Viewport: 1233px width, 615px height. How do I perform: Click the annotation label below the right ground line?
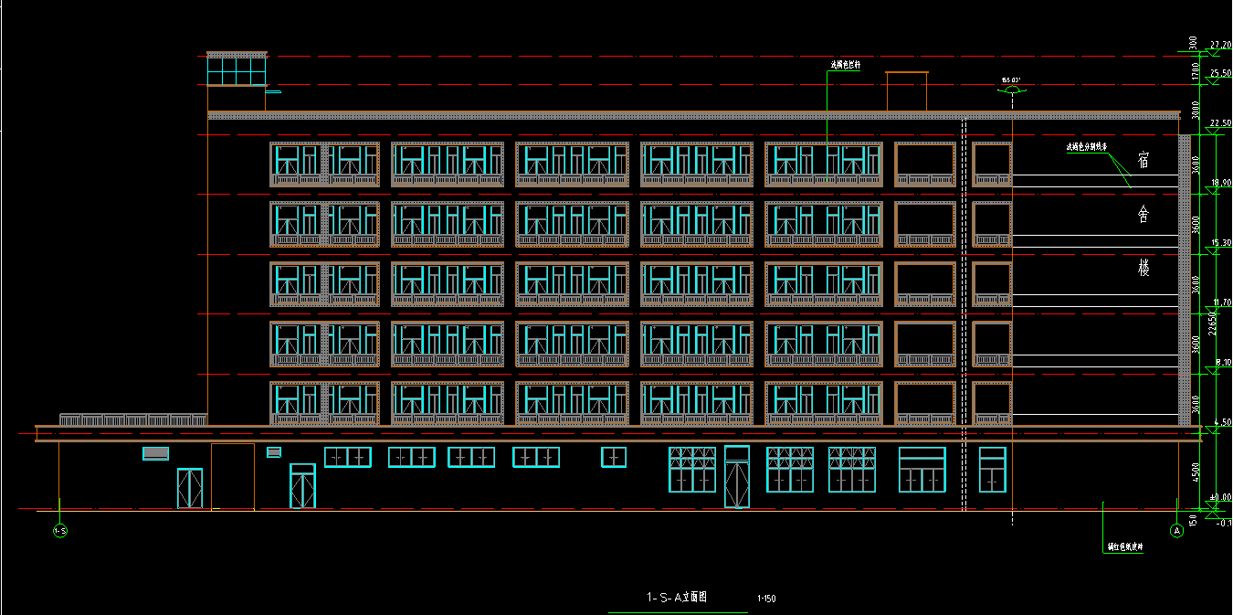click(x=1124, y=546)
